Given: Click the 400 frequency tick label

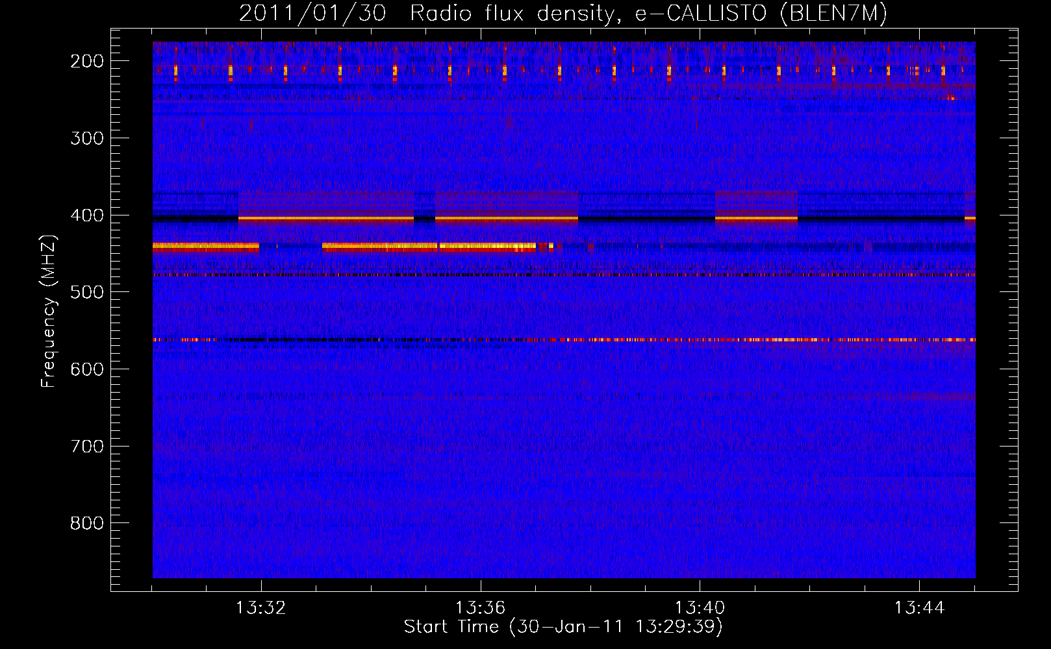Looking at the screenshot, I should (x=87, y=215).
